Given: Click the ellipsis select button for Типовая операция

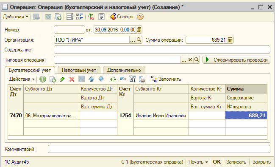Looking at the screenshot, I should click(x=184, y=60).
